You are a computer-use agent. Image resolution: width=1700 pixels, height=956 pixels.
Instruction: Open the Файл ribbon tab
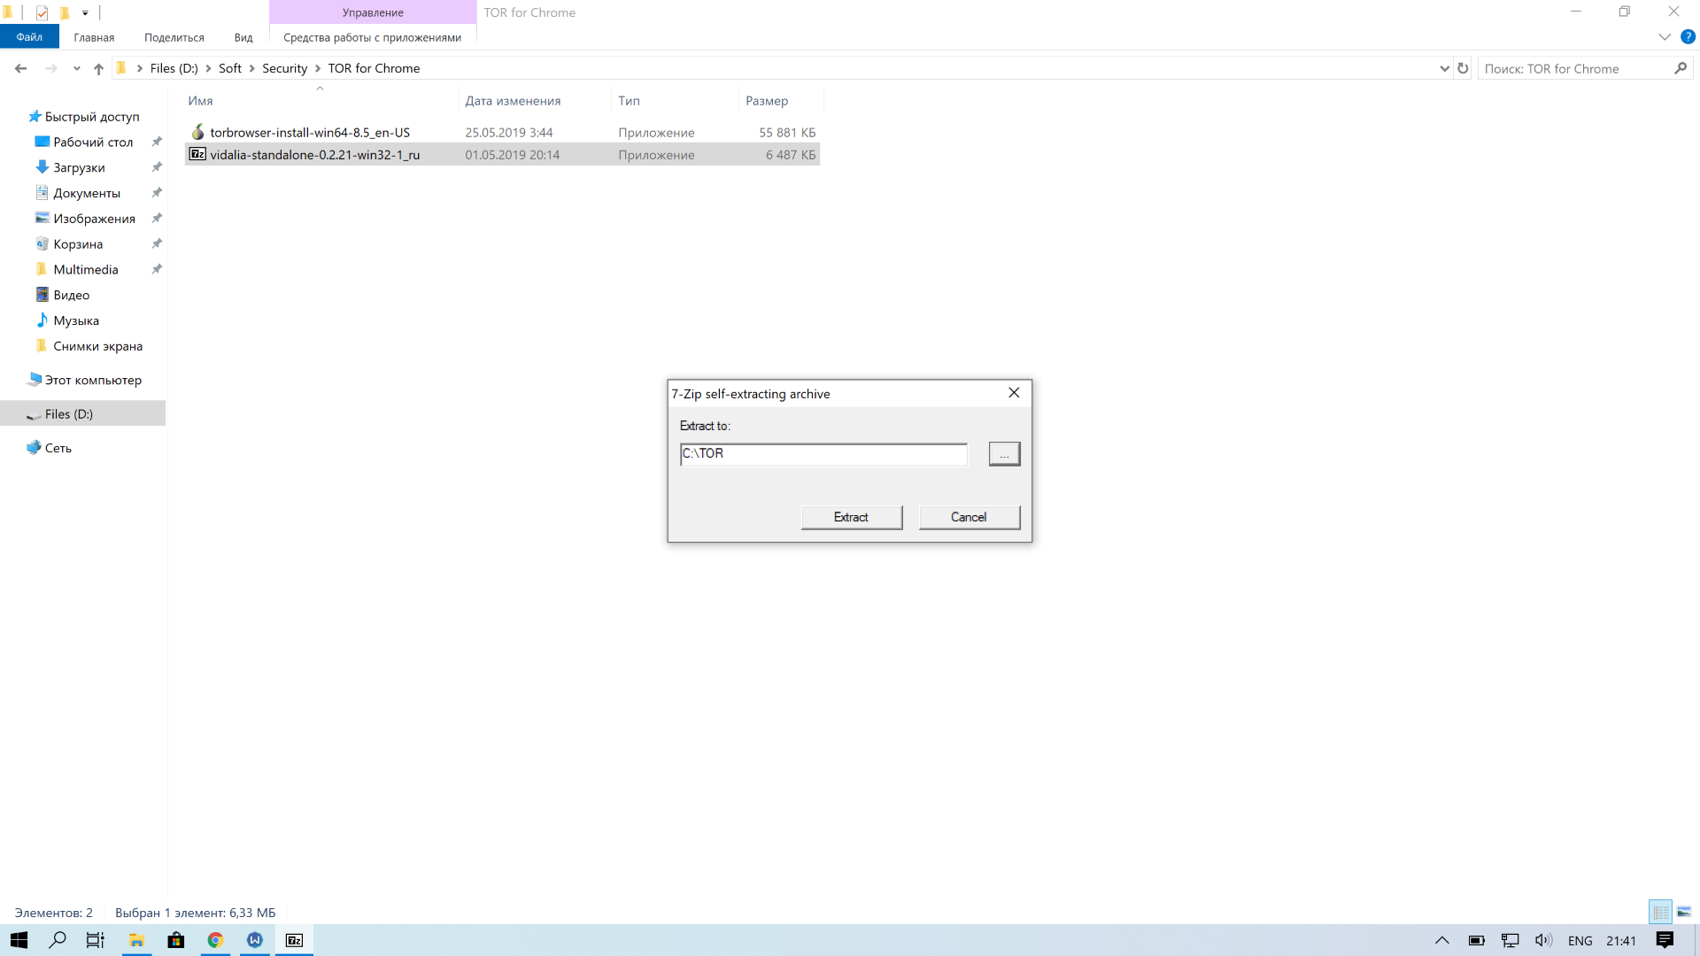click(29, 37)
